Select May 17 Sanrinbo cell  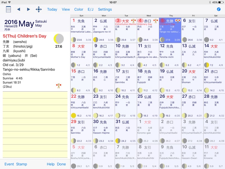coord(126,81)
